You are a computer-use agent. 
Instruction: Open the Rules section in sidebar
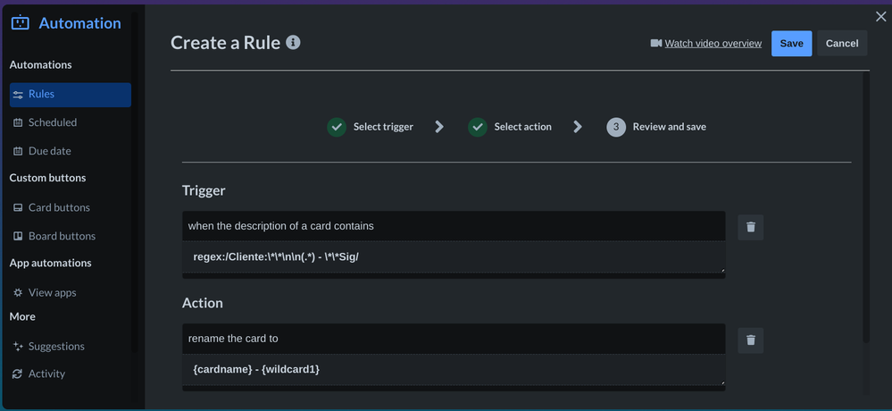click(70, 94)
